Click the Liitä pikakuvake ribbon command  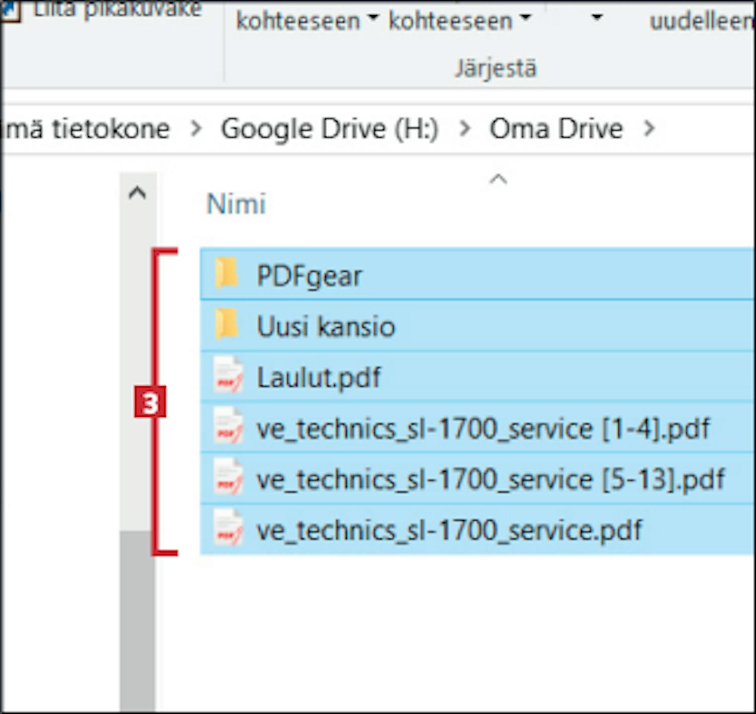click(117, 9)
